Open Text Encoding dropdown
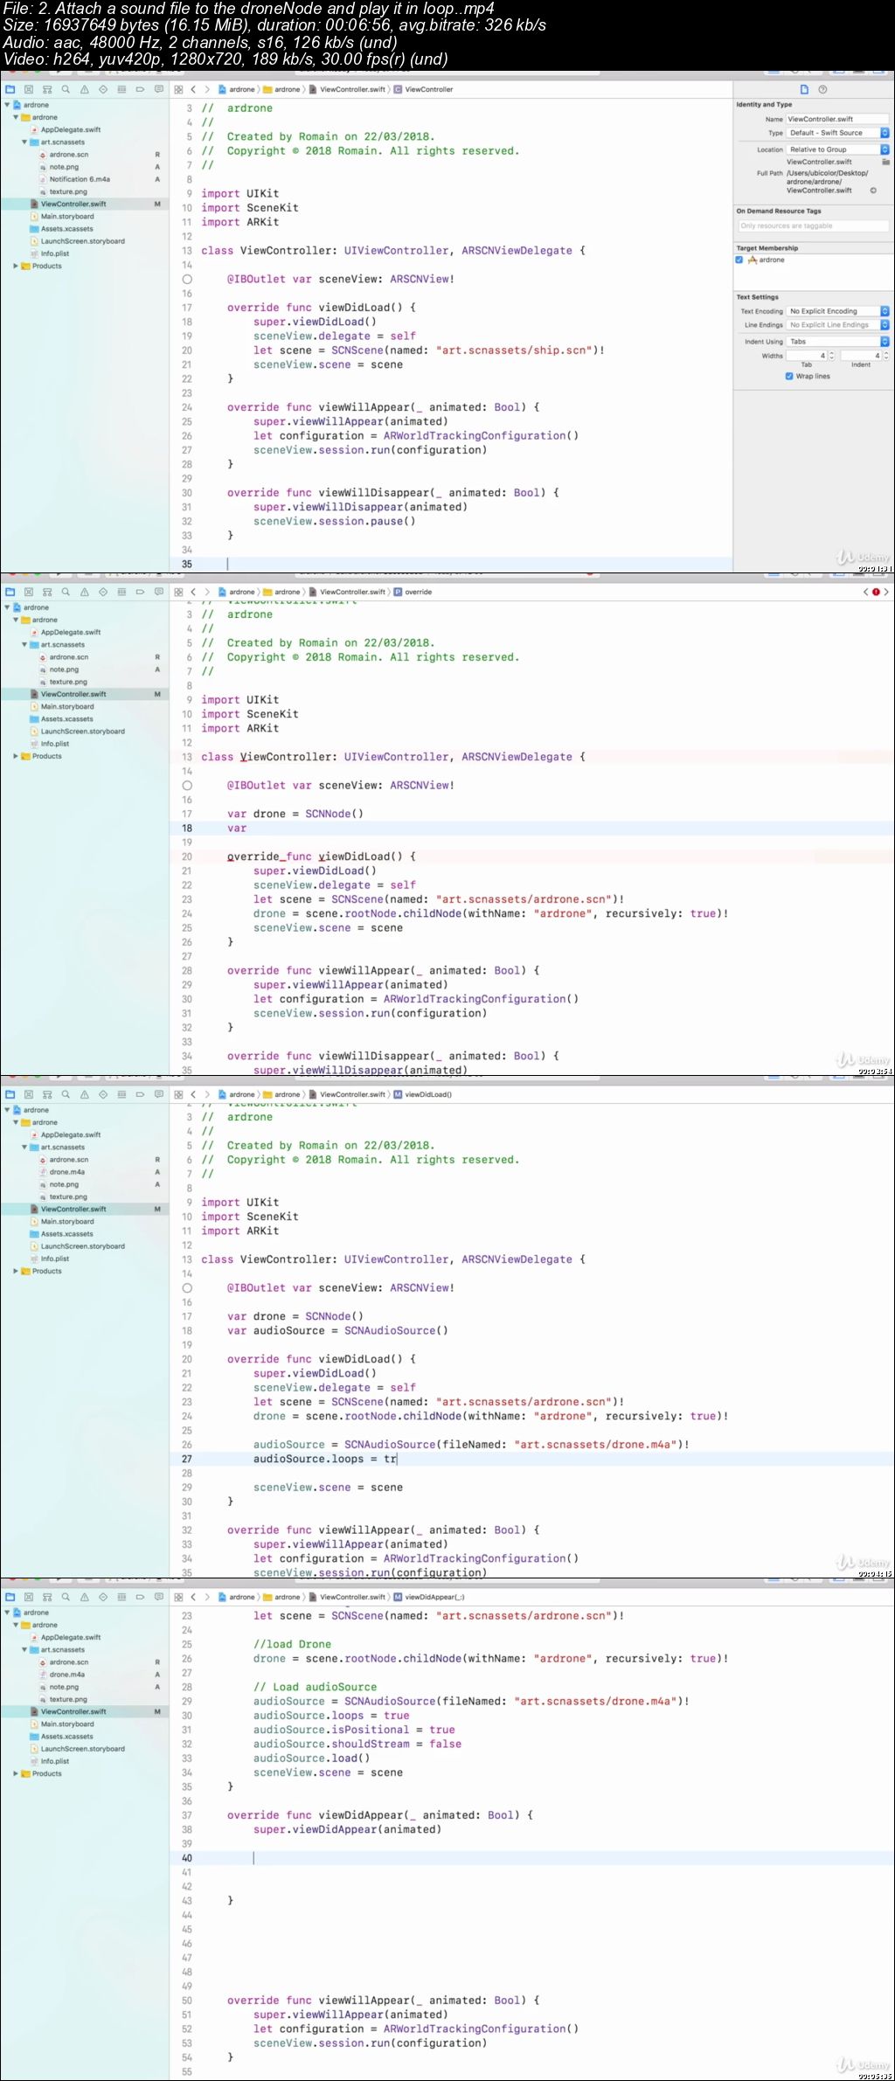 pyautogui.click(x=837, y=311)
